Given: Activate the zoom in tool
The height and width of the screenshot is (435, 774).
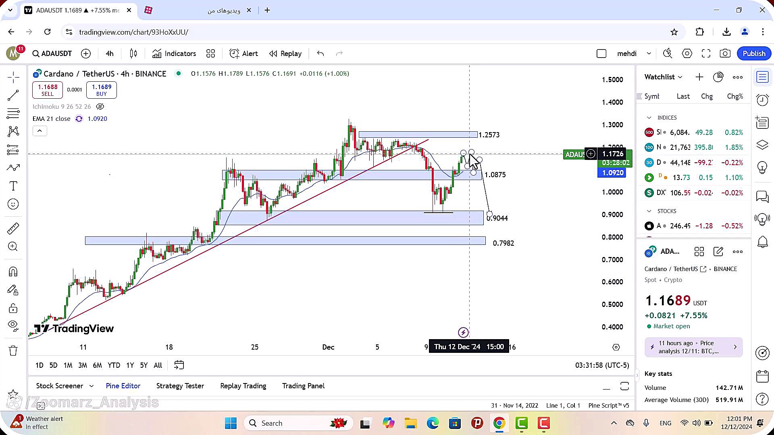Looking at the screenshot, I should pos(13,246).
